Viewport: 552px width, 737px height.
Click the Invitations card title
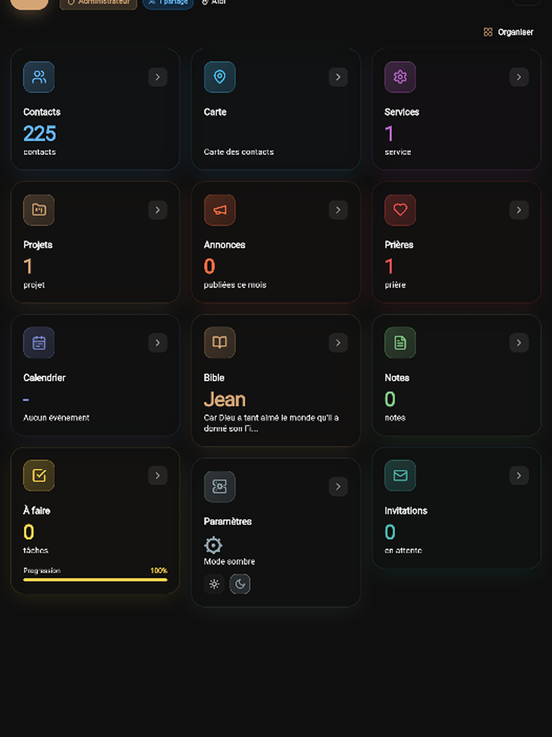pyautogui.click(x=406, y=510)
